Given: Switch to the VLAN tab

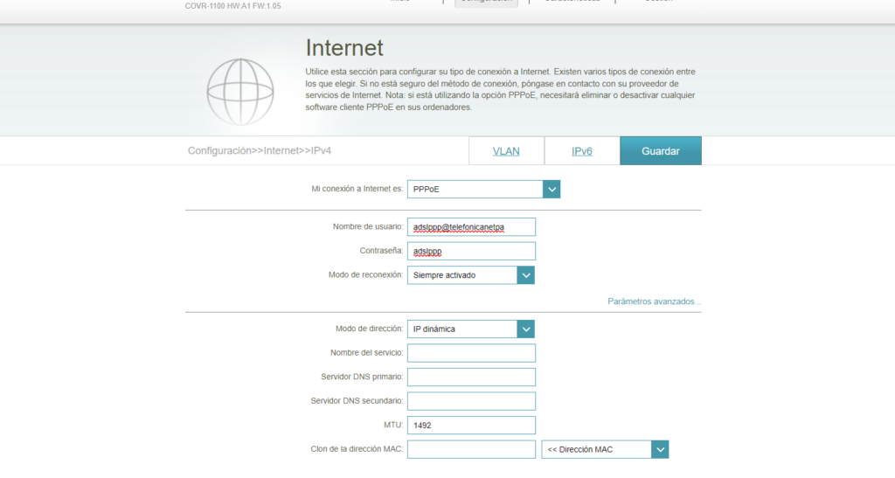Looking at the screenshot, I should point(506,151).
